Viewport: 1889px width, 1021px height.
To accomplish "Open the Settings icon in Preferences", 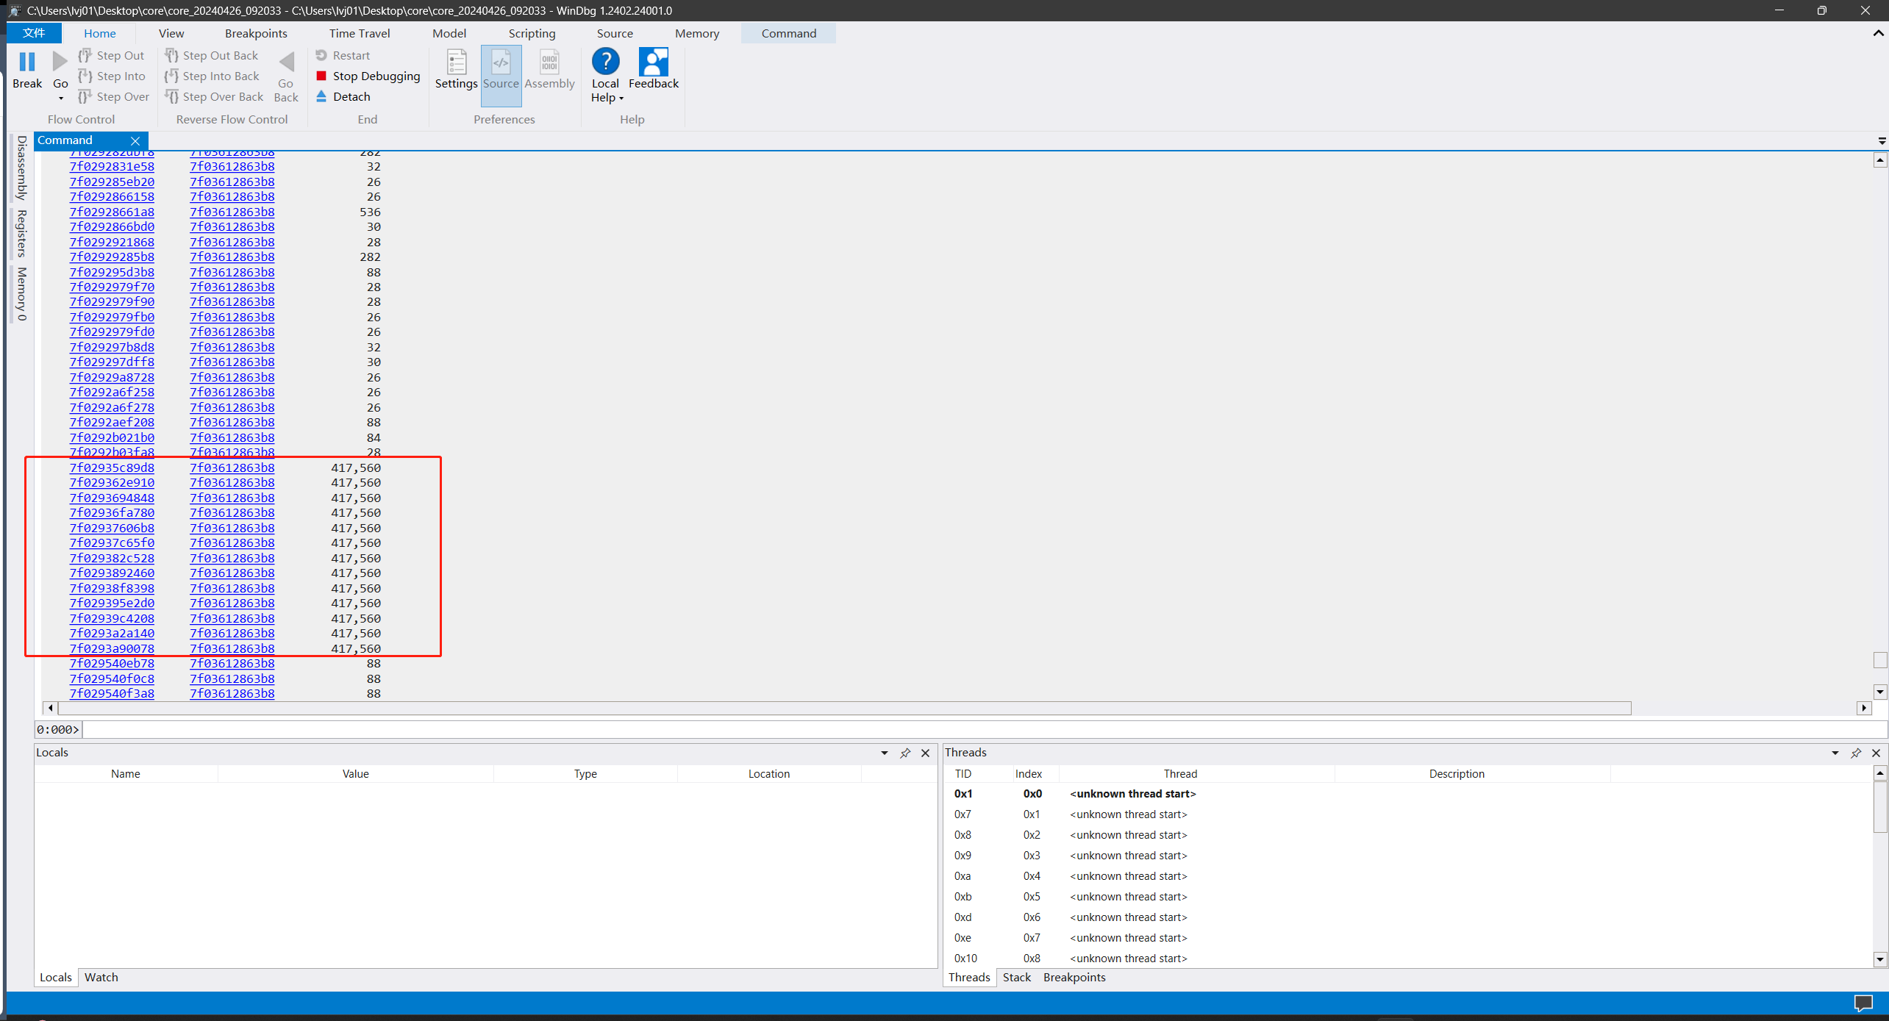I will 456,63.
